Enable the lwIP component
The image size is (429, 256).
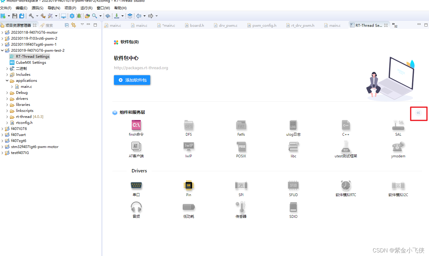[x=189, y=150]
